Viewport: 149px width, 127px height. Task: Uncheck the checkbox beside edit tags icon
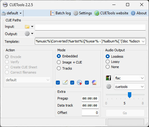58,82
